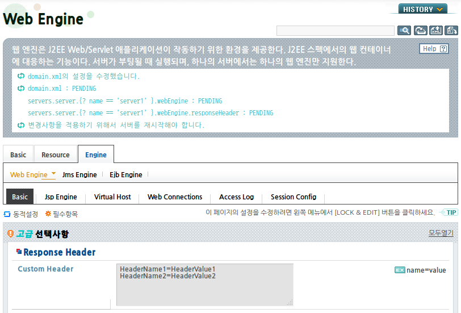Click the rightmost script download icon

tap(451, 30)
